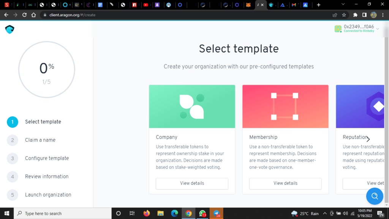Share this page from address bar
This screenshot has height=219, width=389.
click(335, 15)
